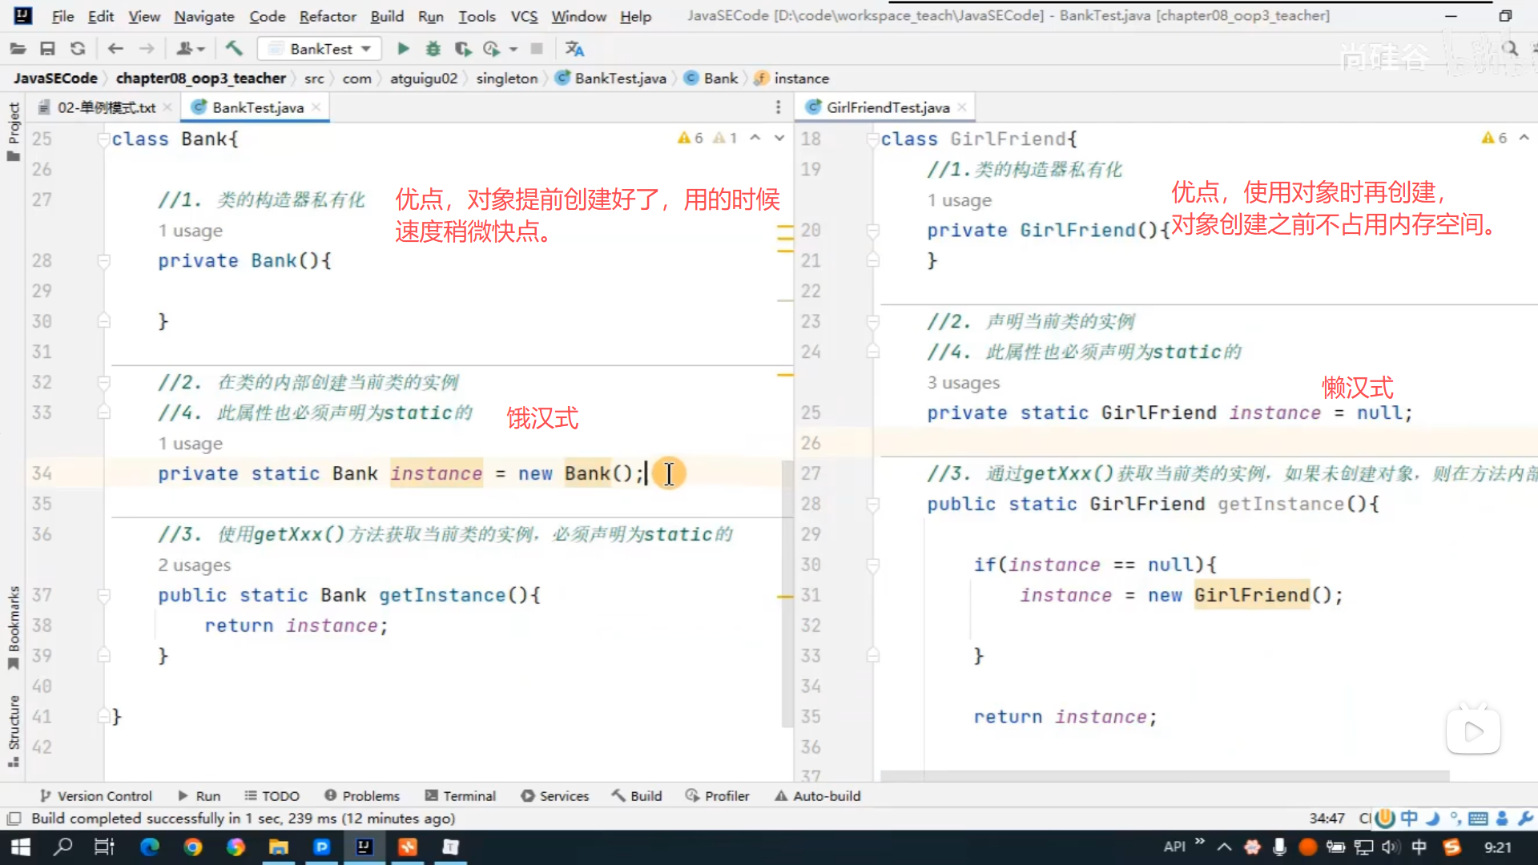Switch to the 02-单例模式.txt tab
The height and width of the screenshot is (865, 1538).
(105, 107)
